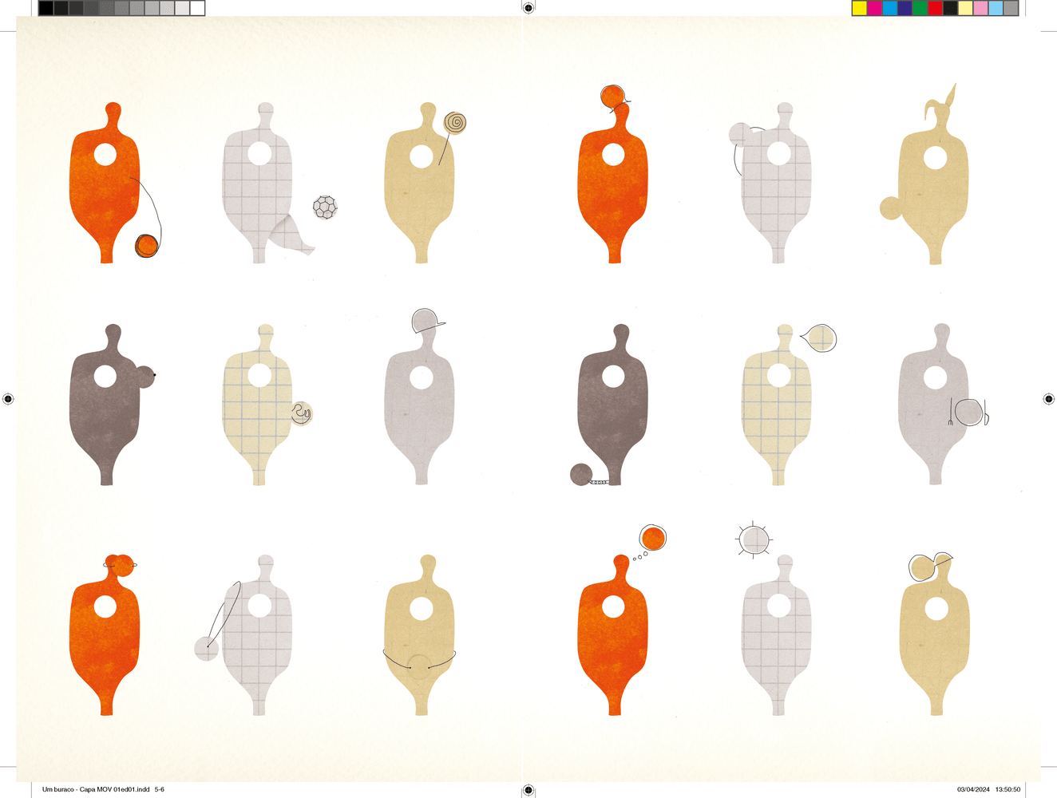Click the left edge registration mark

[8, 398]
